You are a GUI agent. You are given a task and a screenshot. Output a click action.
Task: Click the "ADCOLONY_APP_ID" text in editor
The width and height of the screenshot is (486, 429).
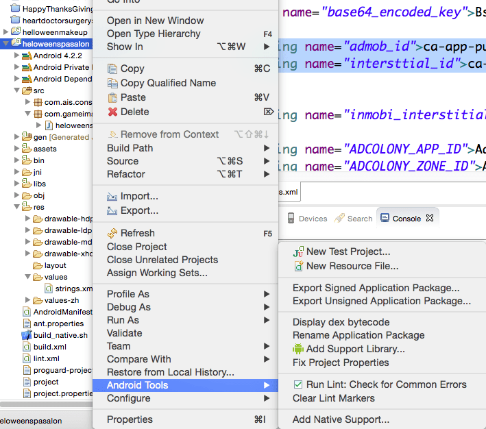tap(405, 149)
